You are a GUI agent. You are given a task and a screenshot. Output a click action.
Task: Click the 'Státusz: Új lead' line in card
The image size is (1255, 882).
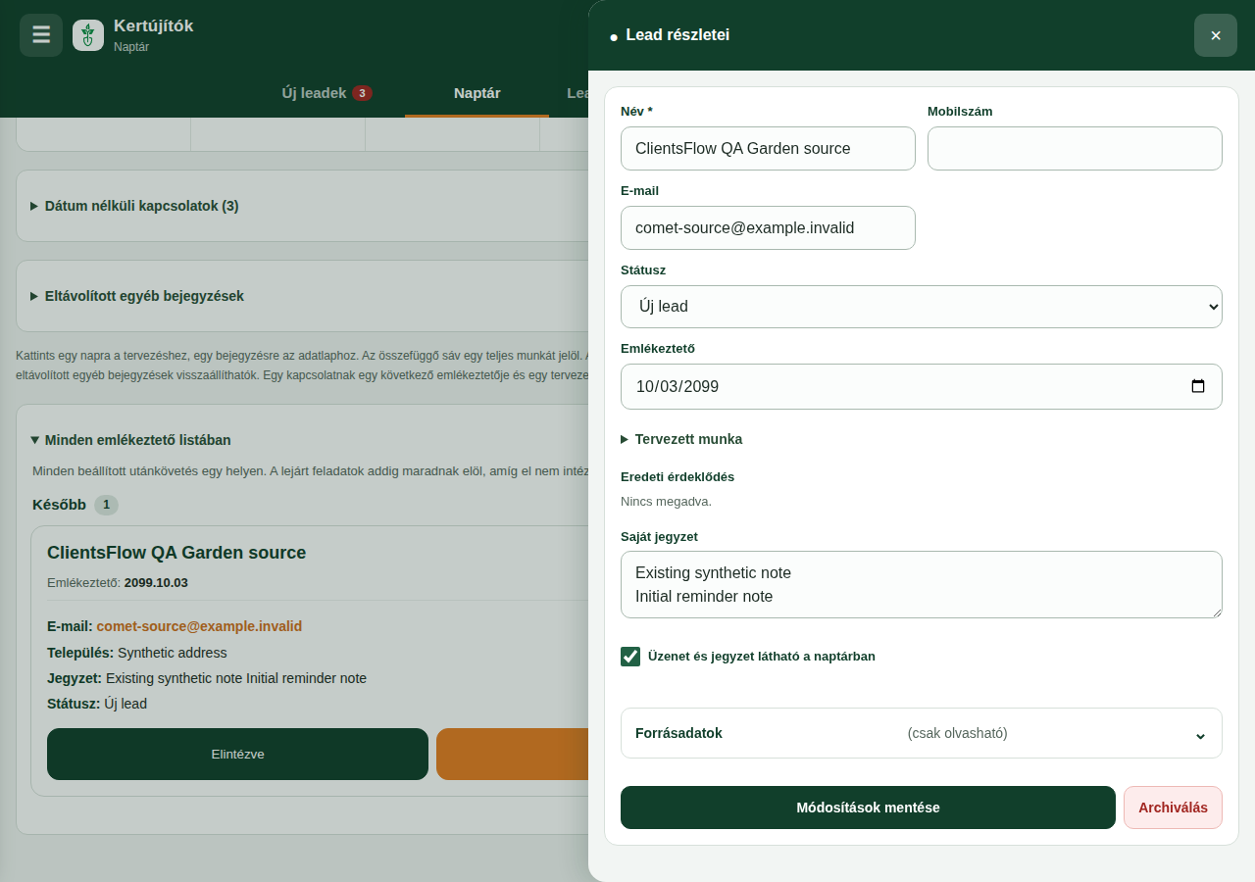point(97,704)
